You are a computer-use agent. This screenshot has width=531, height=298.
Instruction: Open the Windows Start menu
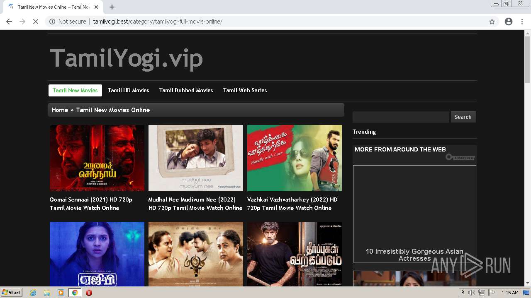coord(11,293)
